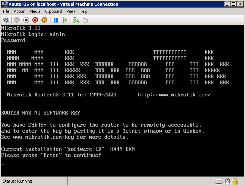Click the 'ROUTER HAS NO SOFTWARE KEY' line
The image size is (245, 186).
41,113
